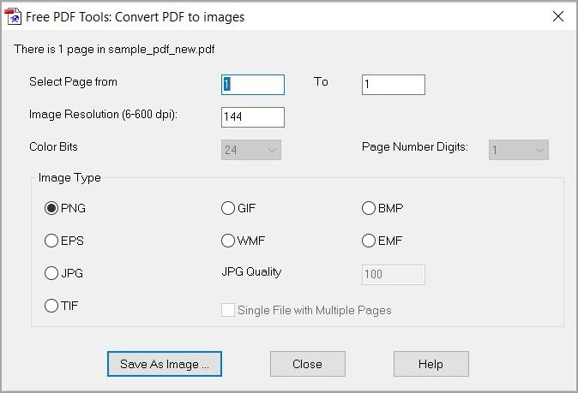Open the Color Bits dropdown

[x=251, y=150]
